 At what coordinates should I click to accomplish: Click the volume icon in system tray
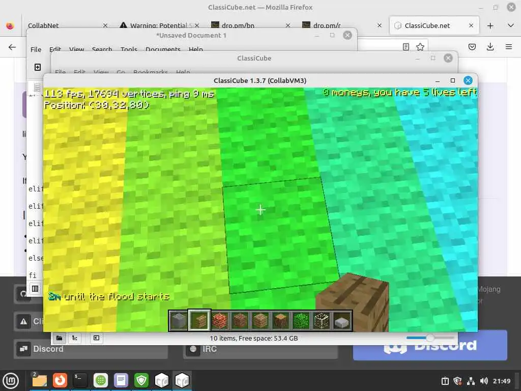coord(484,381)
